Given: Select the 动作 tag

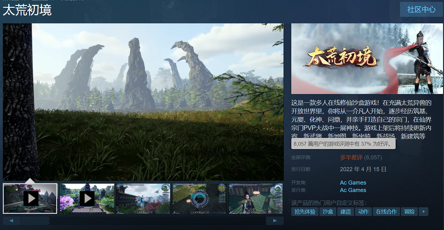Looking at the screenshot, I should coord(363,212).
